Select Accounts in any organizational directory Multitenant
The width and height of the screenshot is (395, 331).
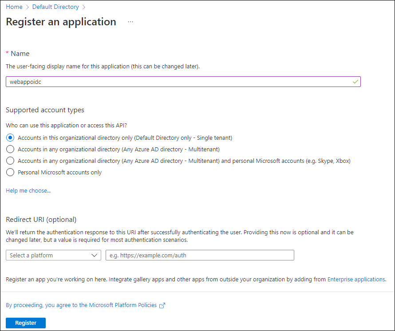(10, 149)
